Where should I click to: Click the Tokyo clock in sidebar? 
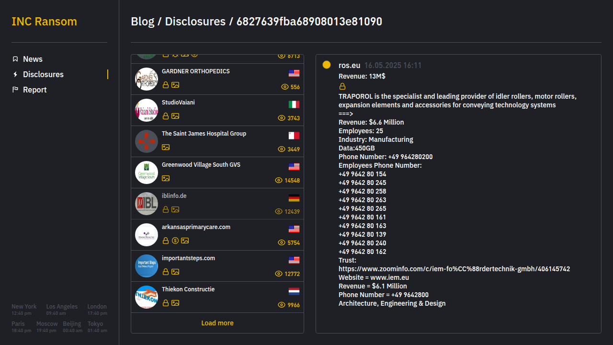(x=97, y=327)
